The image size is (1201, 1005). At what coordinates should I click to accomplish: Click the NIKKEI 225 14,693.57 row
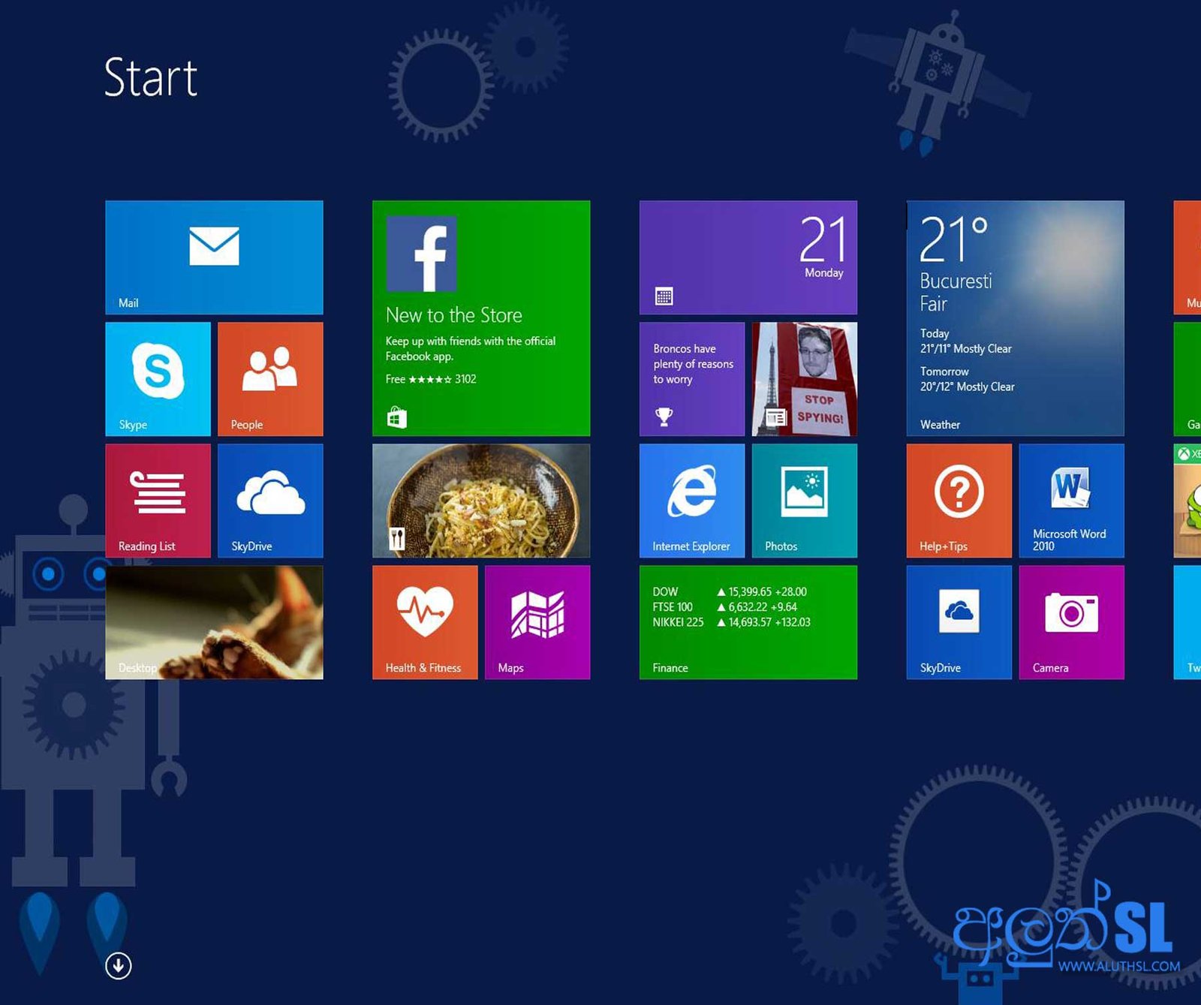point(731,622)
